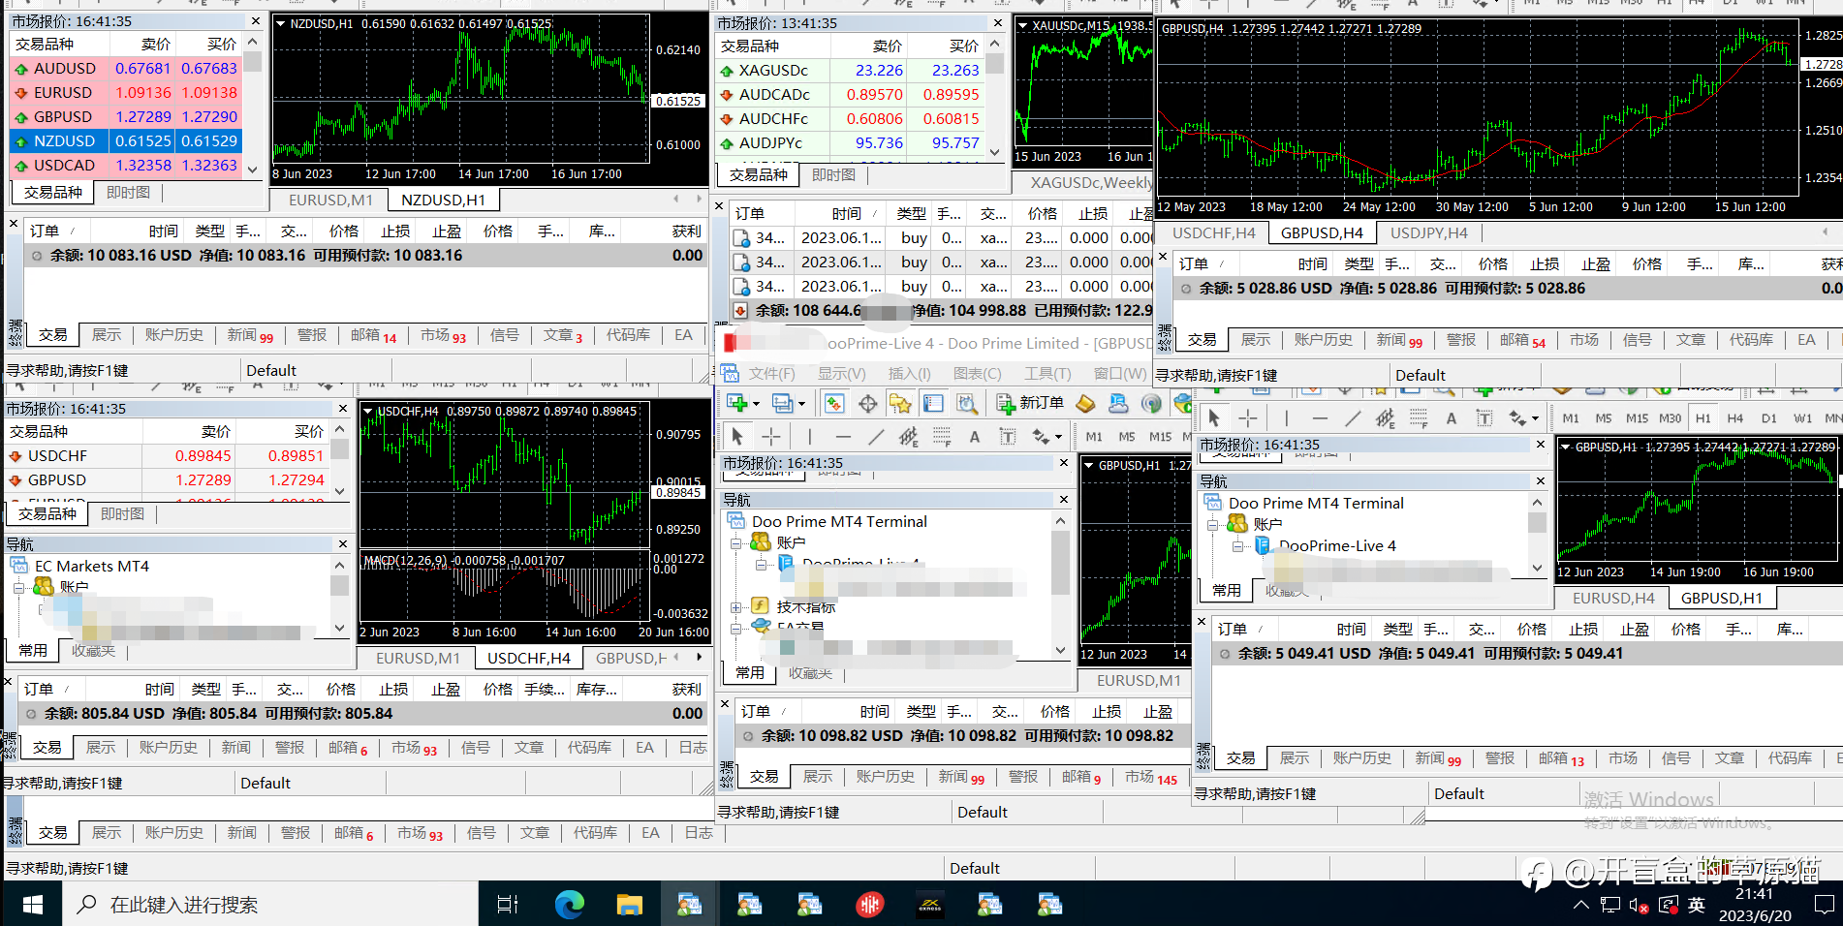Open the Strategy Tester magnifier icon
This screenshot has width=1843, height=926.
point(966,404)
